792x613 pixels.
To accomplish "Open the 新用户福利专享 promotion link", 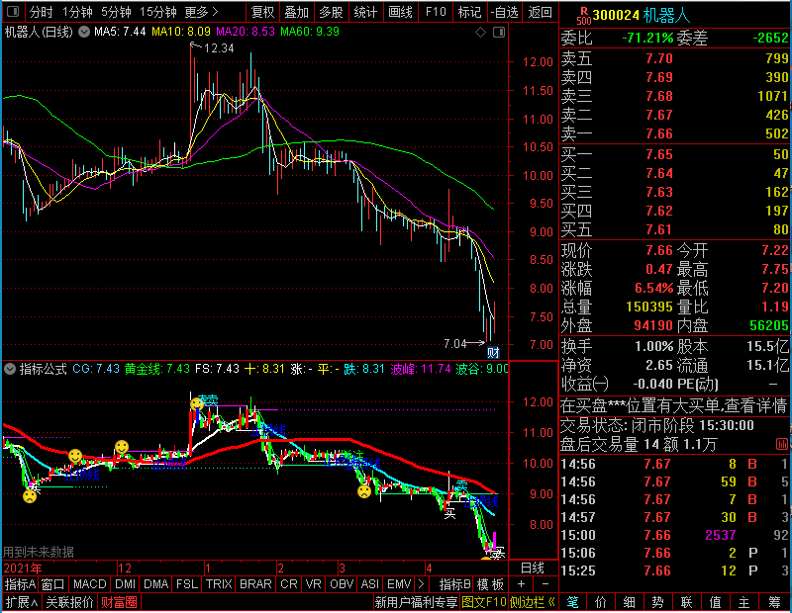I will point(416,602).
